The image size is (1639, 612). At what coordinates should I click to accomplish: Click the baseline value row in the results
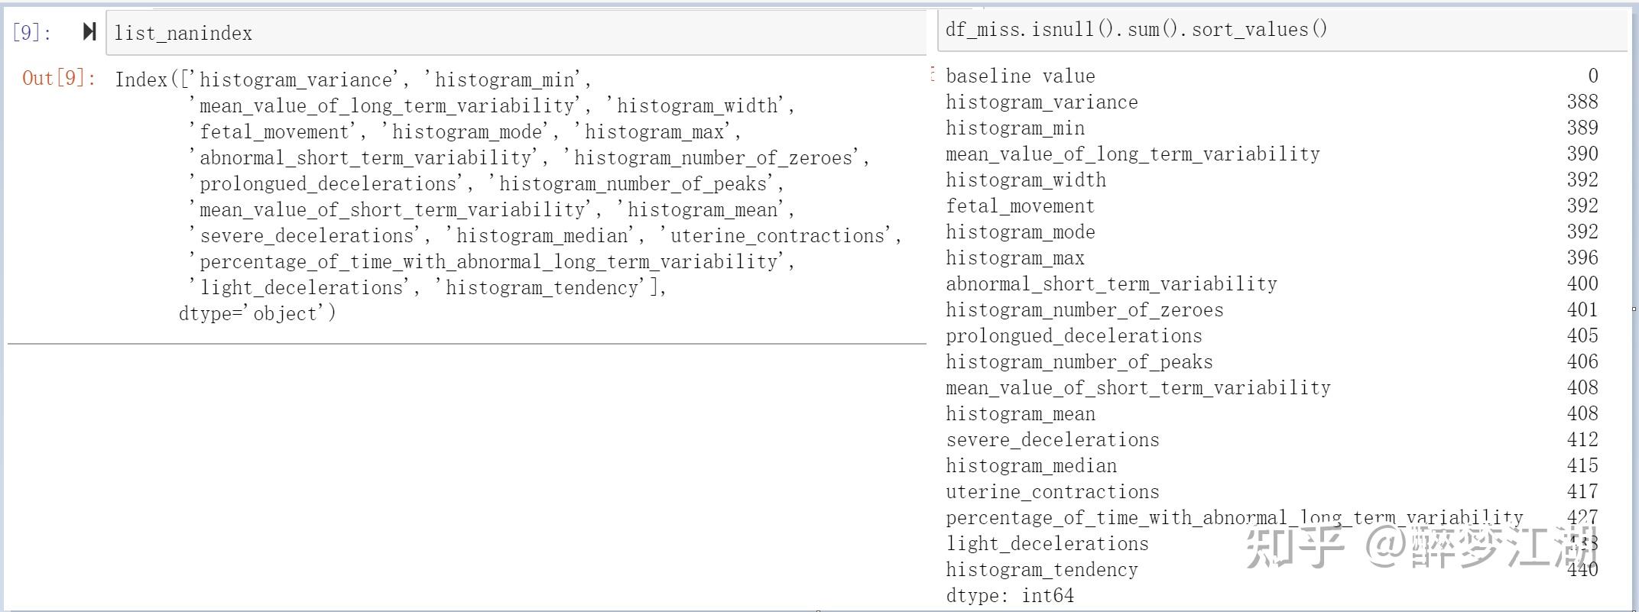pyautogui.click(x=1272, y=76)
